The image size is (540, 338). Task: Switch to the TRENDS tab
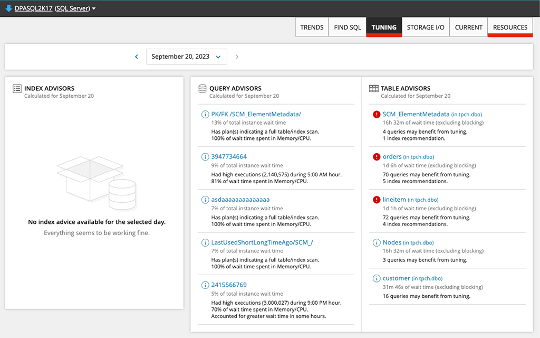[x=312, y=27]
